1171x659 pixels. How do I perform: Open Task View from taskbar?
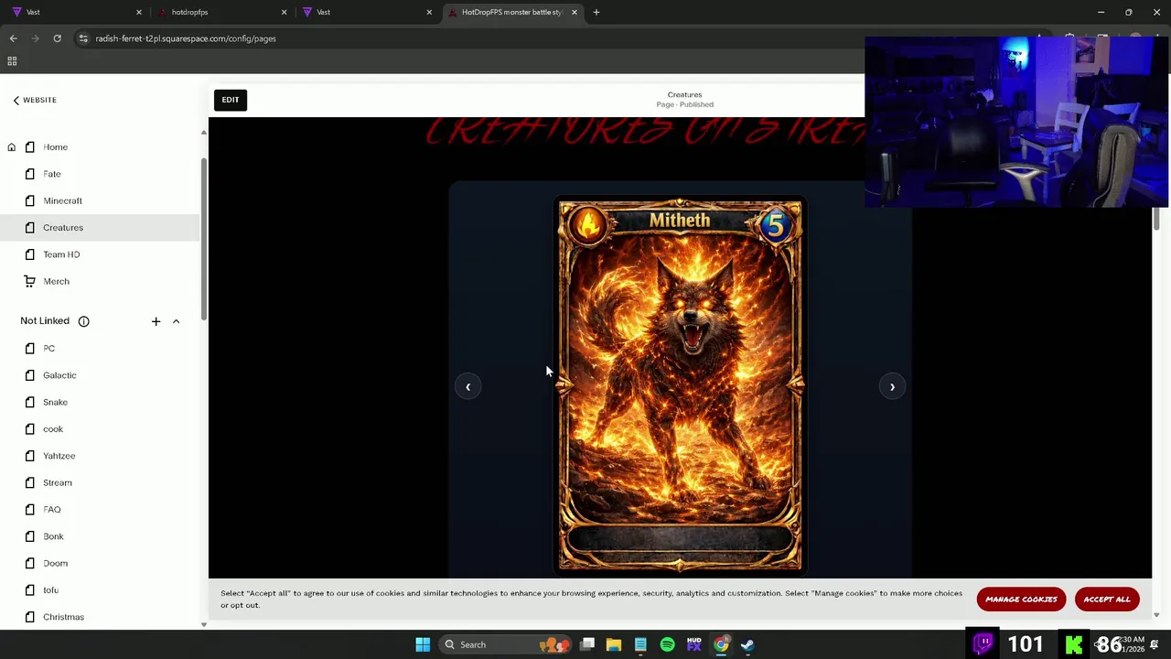click(x=587, y=644)
